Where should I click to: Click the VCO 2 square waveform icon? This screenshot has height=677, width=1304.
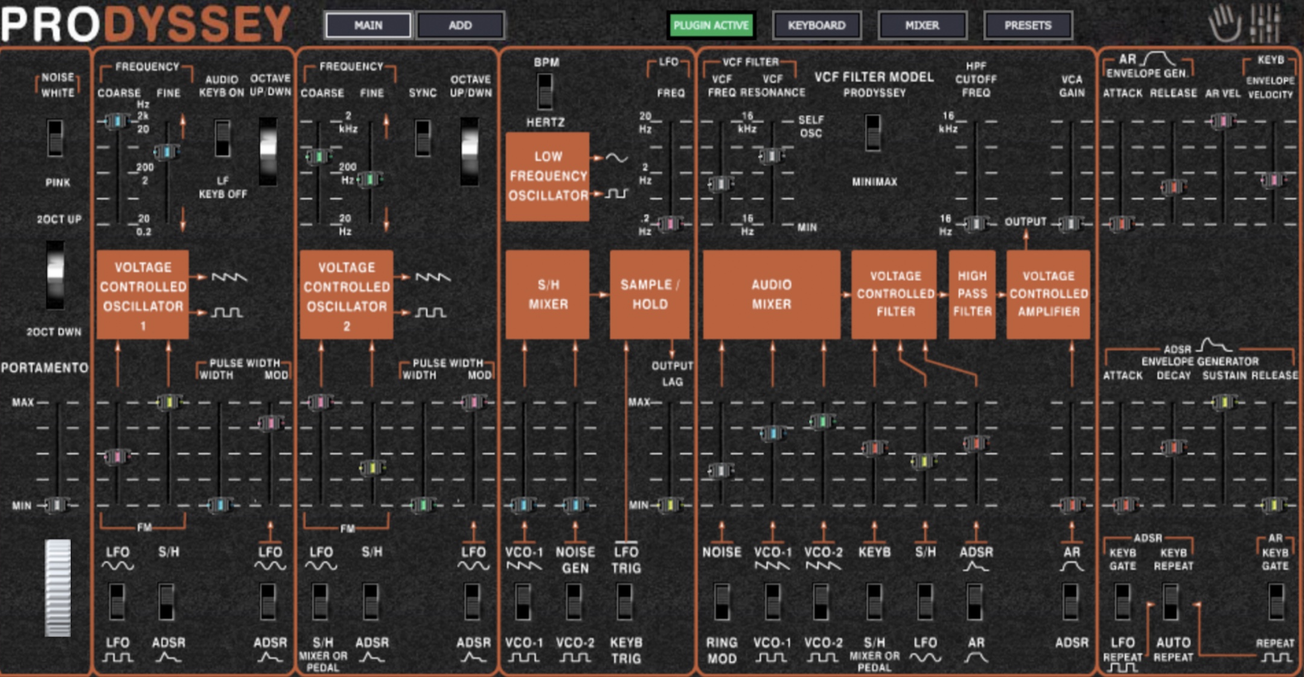tap(431, 312)
